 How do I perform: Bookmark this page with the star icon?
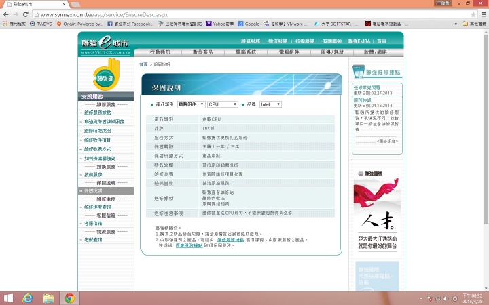pos(473,14)
